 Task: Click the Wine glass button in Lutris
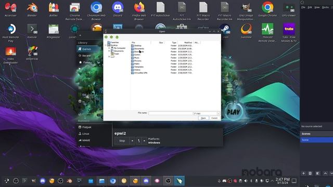point(139,141)
